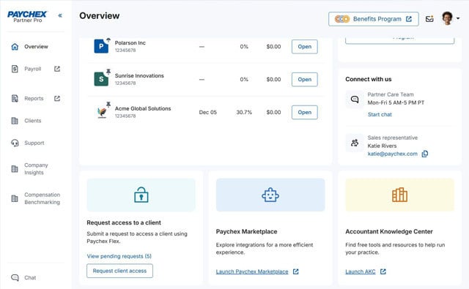Go to Overview in sidebar
469x289 pixels.
point(36,47)
